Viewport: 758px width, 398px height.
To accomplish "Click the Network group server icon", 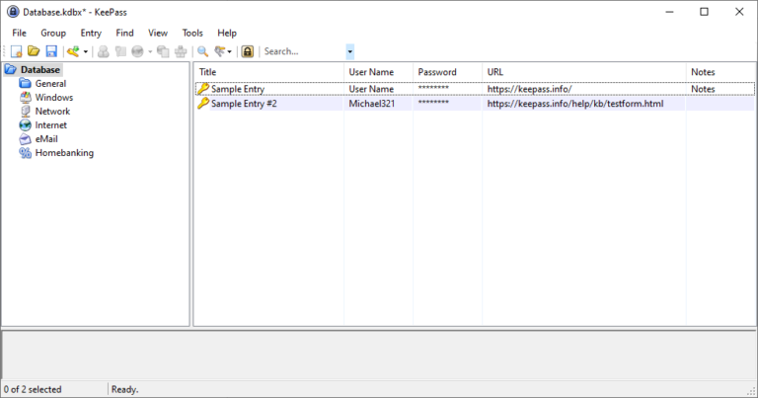I will pyautogui.click(x=25, y=112).
